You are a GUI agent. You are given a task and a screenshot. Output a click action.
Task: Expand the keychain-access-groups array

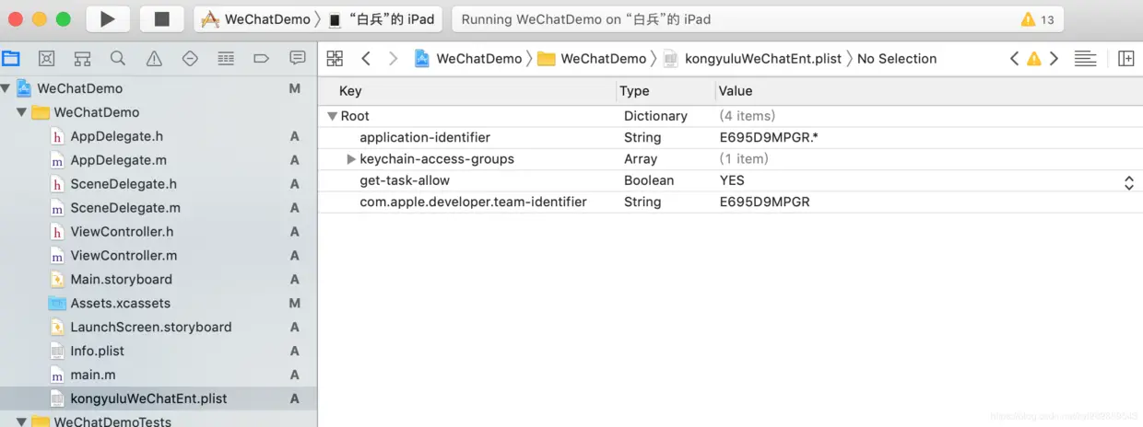350,159
